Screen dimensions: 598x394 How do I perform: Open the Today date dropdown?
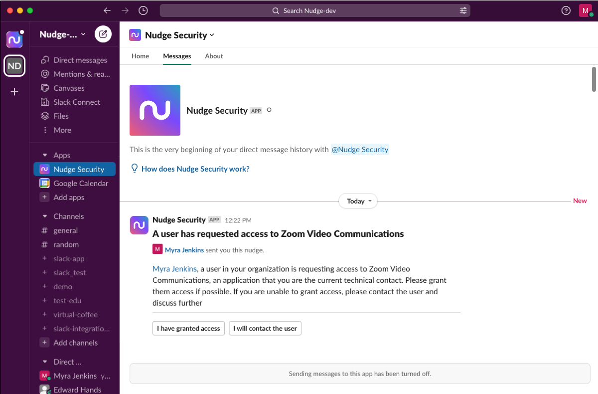point(358,201)
